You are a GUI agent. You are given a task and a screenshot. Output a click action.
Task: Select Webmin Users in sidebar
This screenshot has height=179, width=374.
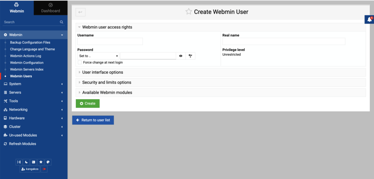[21, 76]
